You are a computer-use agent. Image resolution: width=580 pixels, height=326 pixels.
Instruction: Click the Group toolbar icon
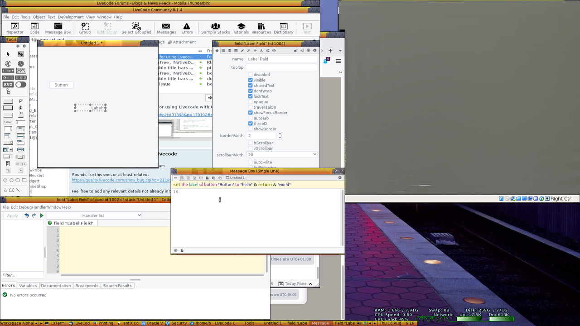point(85,29)
